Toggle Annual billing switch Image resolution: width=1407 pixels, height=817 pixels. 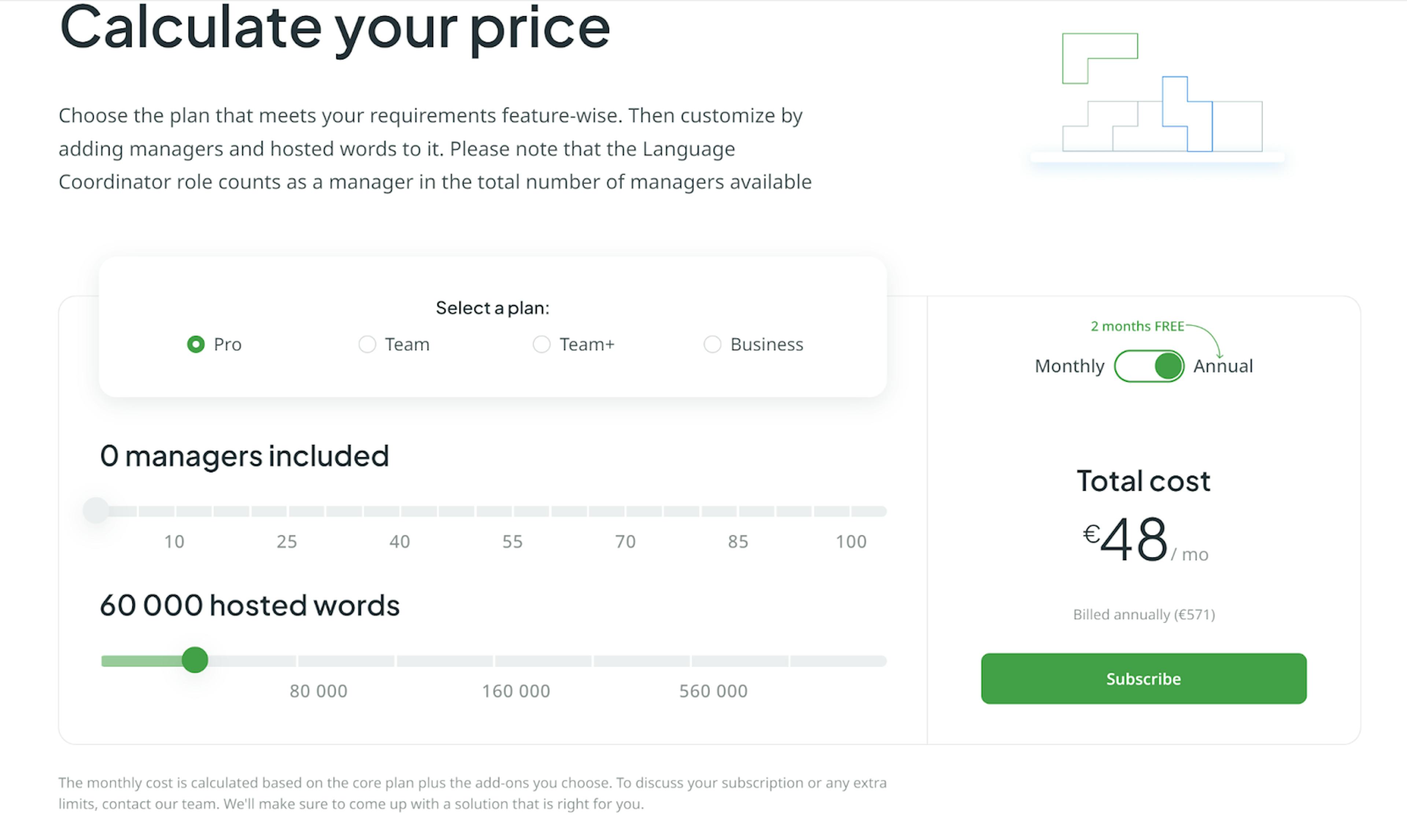click(1151, 366)
